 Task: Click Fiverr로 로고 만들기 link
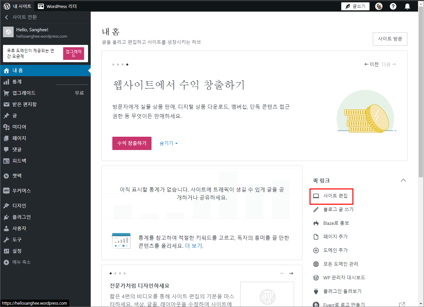(x=344, y=304)
